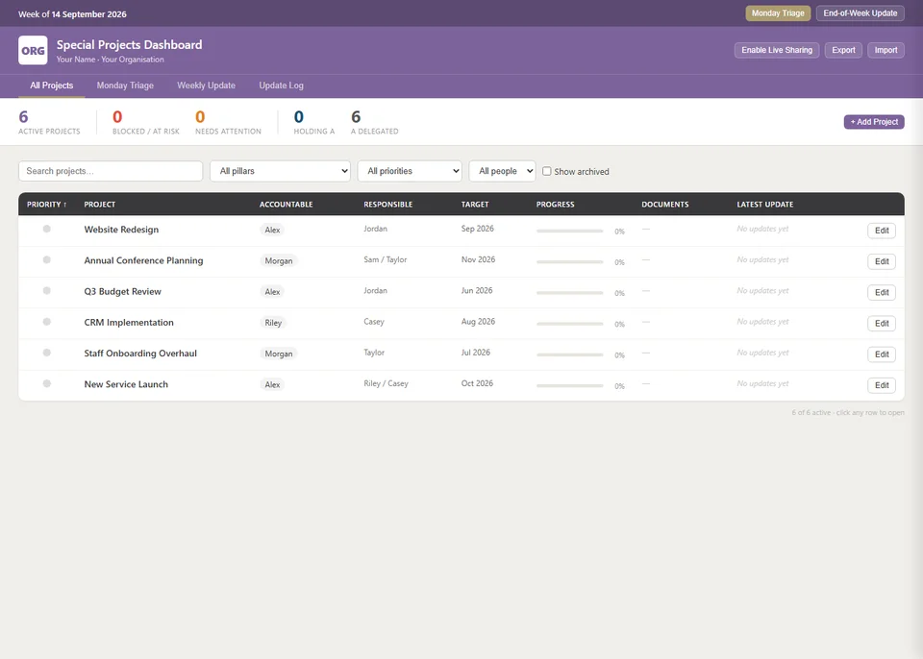Click the End-of-Week Update button

click(x=860, y=12)
